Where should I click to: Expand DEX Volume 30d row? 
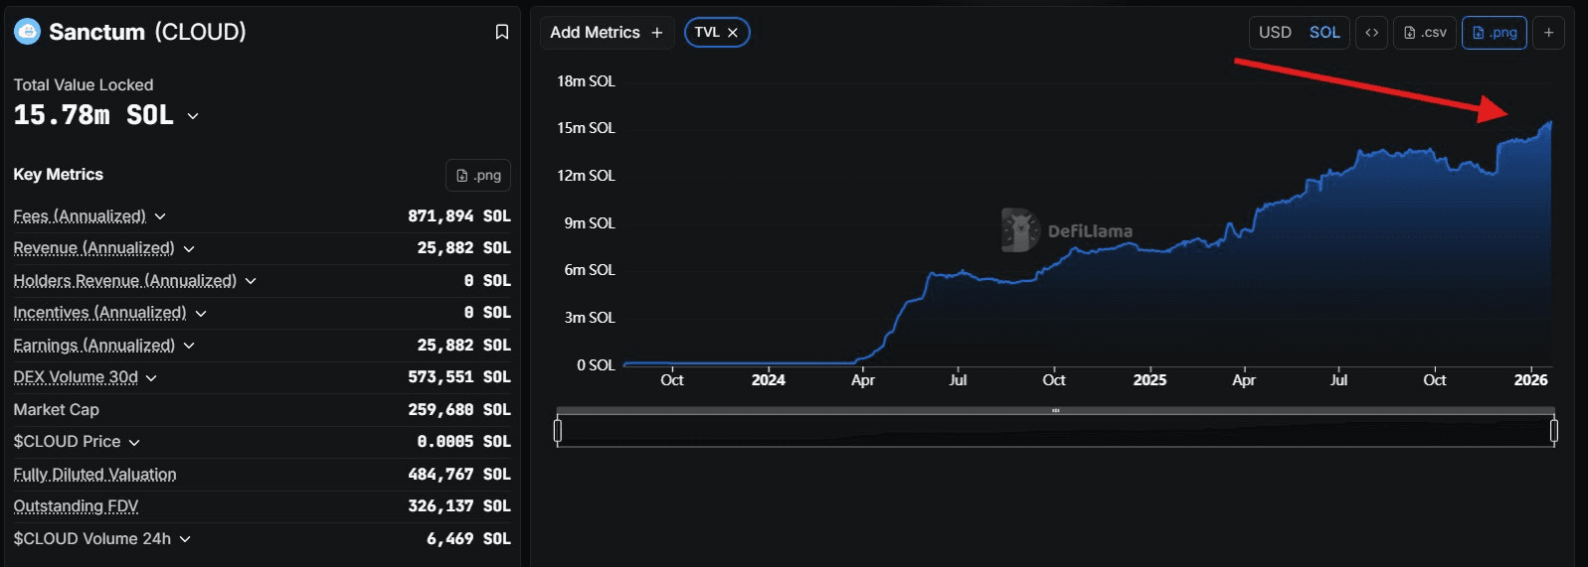pos(151,377)
